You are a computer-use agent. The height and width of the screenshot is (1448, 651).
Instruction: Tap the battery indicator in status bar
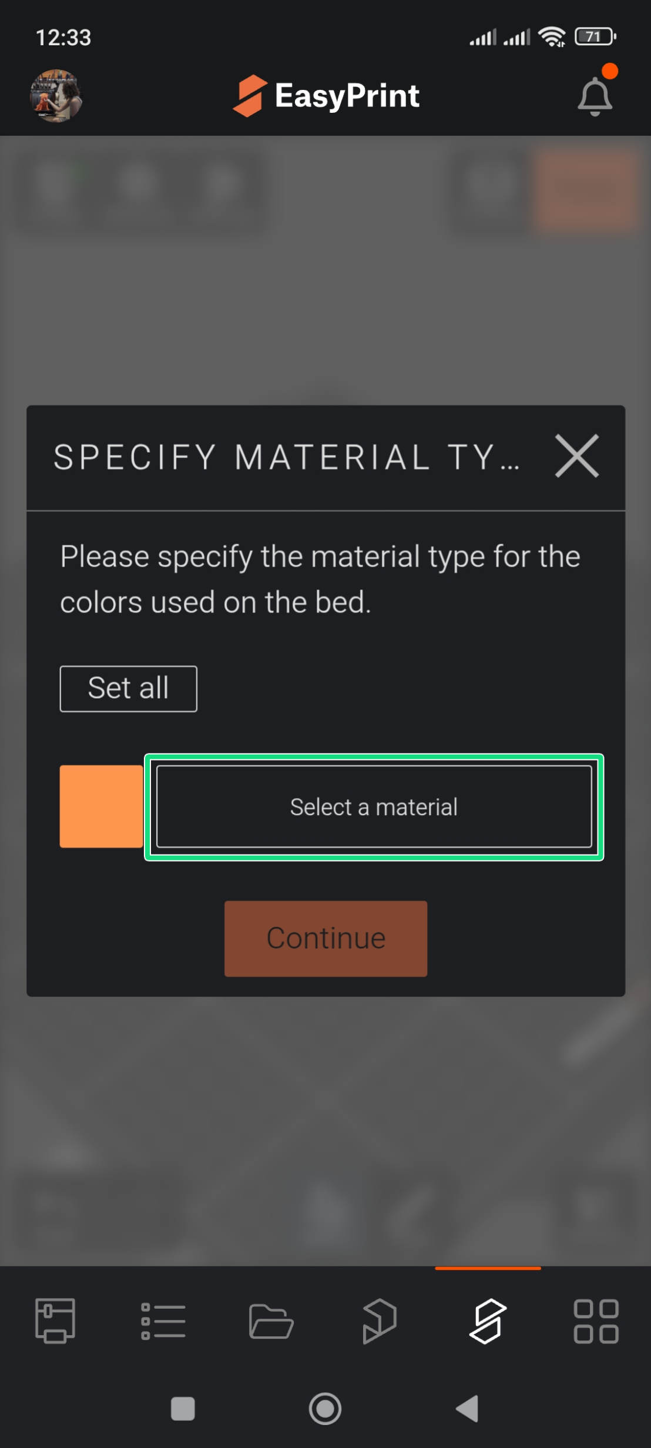[595, 37]
